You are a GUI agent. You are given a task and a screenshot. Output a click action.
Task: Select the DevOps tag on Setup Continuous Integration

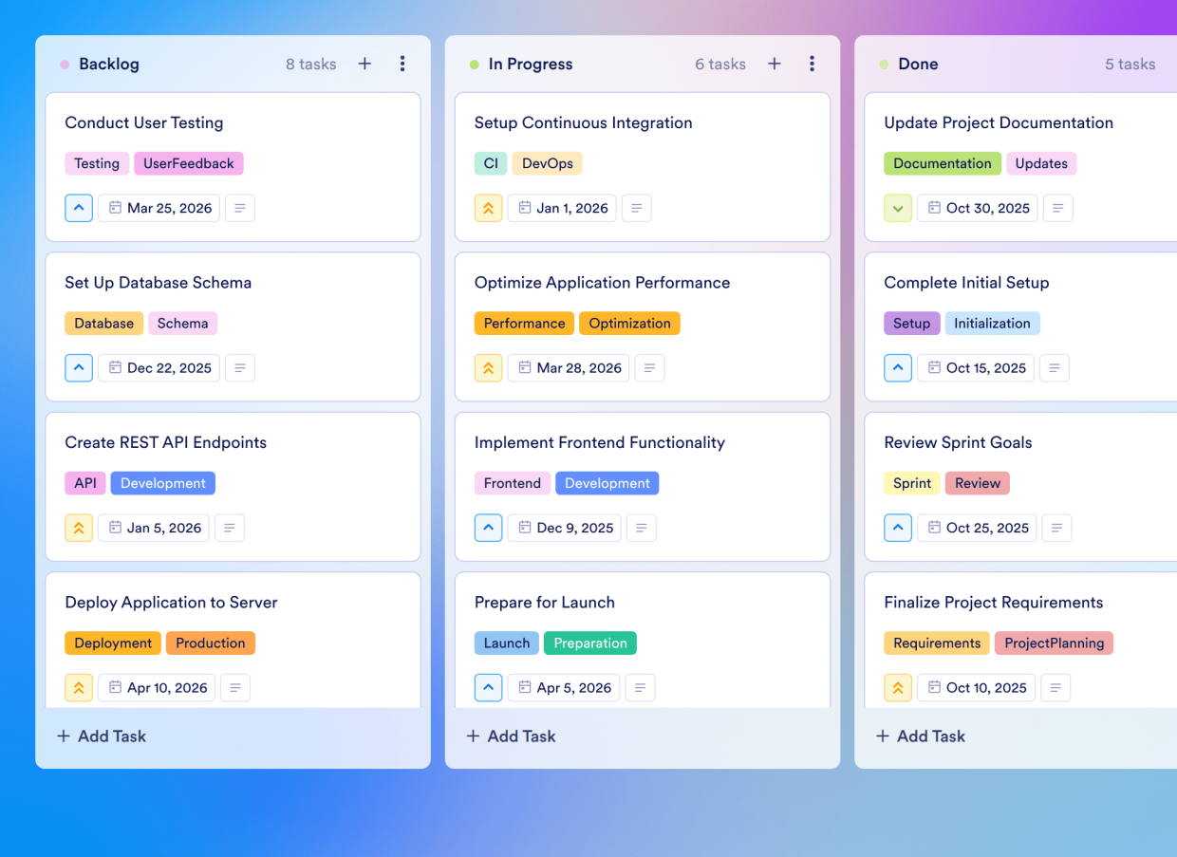(x=547, y=162)
